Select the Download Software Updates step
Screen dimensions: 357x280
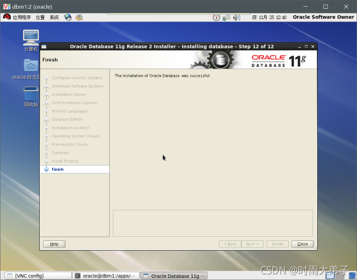[77, 86]
